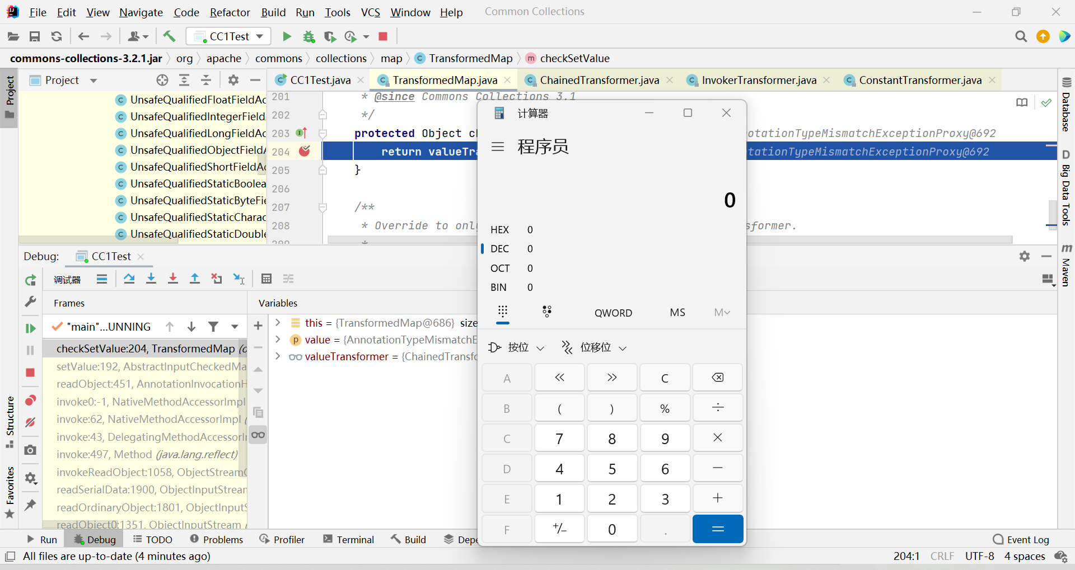Fold method at line 203

click(322, 133)
